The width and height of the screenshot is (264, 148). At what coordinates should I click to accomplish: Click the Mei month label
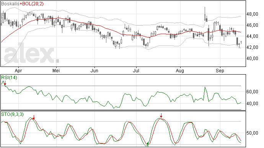click(x=56, y=71)
